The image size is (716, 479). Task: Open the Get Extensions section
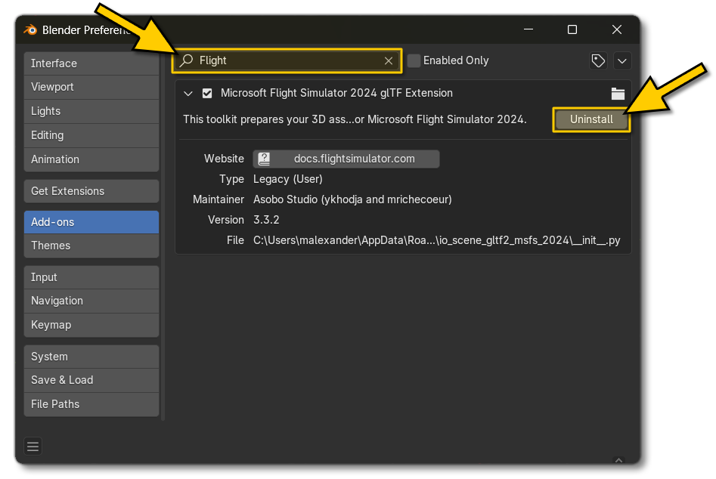[x=91, y=191]
